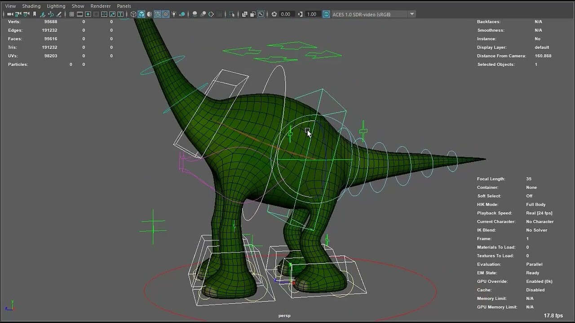Disable the color management ON toggle
This screenshot has width=575, height=323.
point(327,14)
